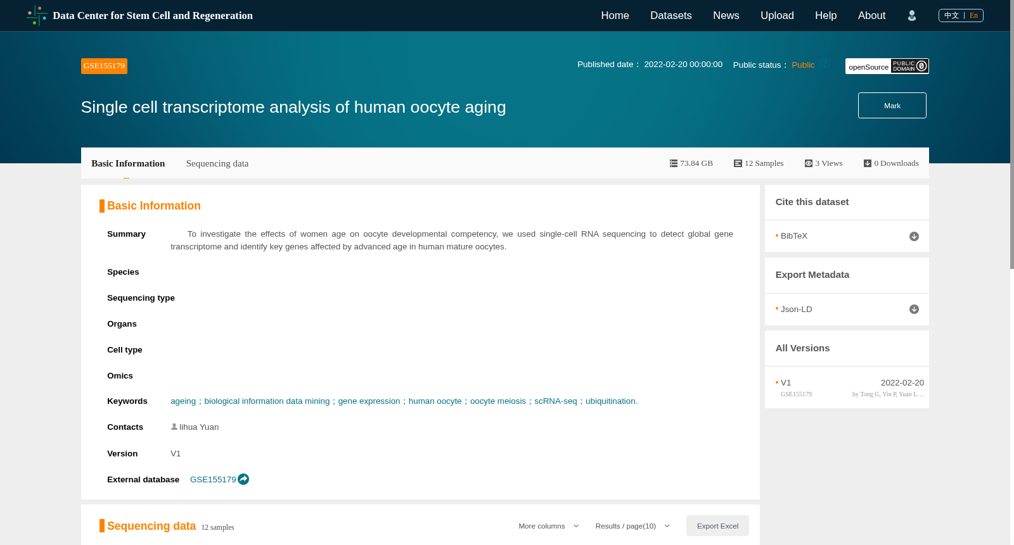Click the public status help icon
This screenshot has height=545, width=1014.
(825, 63)
